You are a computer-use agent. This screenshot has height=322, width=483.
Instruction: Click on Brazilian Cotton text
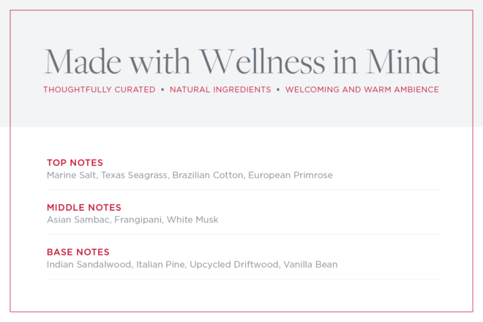tap(207, 176)
